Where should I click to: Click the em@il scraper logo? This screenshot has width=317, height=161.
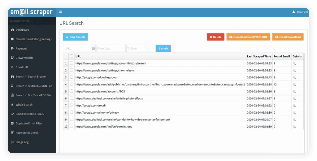(x=32, y=12)
